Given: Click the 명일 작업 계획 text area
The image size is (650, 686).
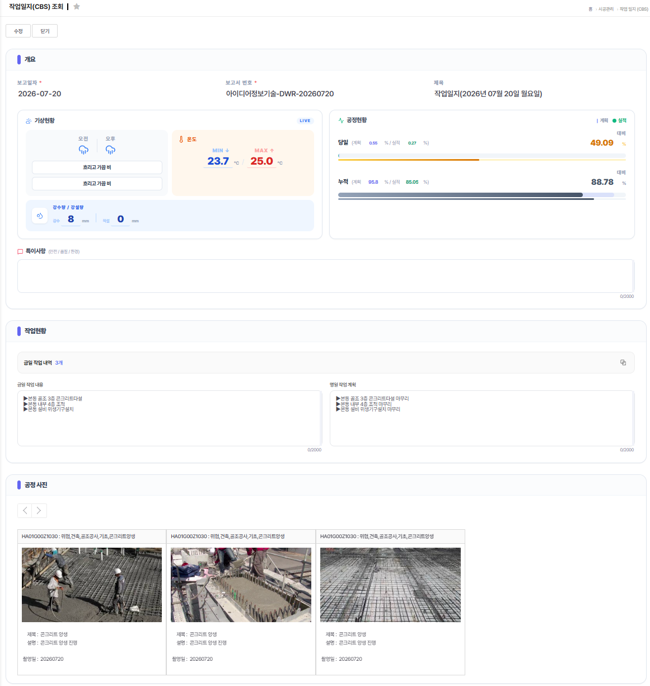Looking at the screenshot, I should coord(482,418).
